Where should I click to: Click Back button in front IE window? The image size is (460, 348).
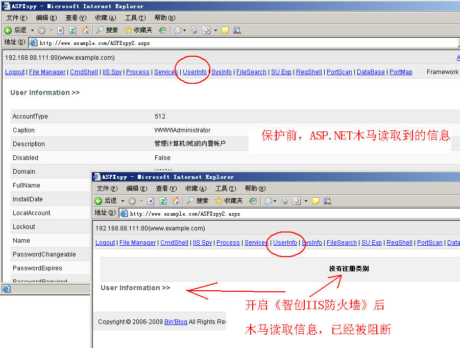(106, 201)
